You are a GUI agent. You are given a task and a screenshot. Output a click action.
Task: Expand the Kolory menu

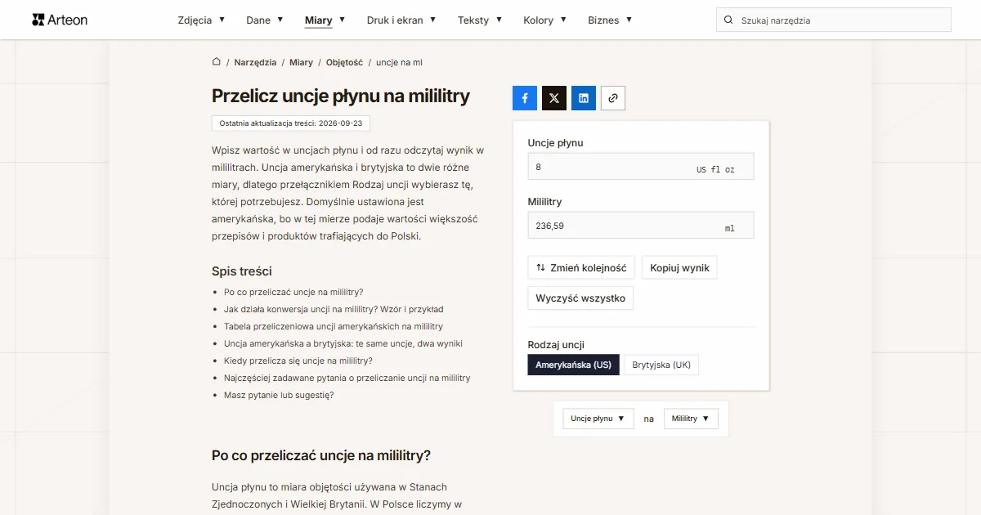pyautogui.click(x=545, y=20)
